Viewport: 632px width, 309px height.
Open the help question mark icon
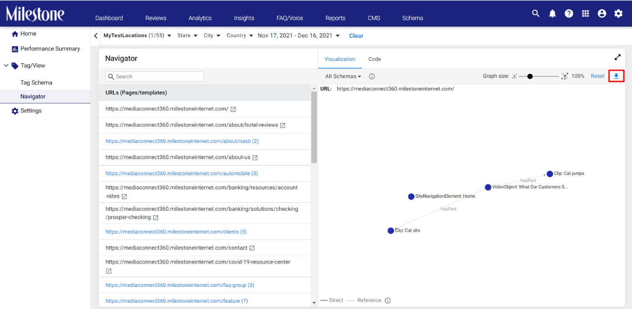click(x=569, y=14)
